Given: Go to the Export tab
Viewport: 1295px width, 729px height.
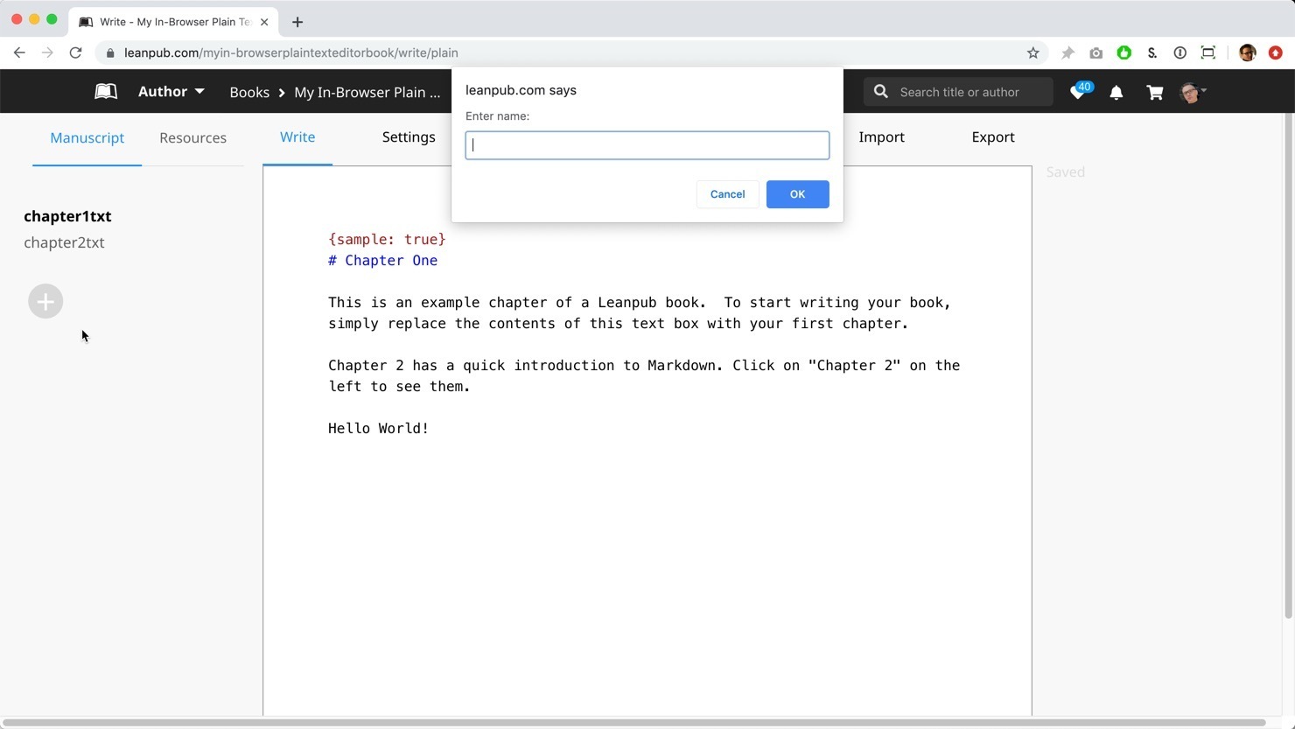Looking at the screenshot, I should tap(992, 137).
